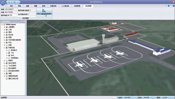Open the blue info icon
This screenshot has height=99, width=175.
174,6
